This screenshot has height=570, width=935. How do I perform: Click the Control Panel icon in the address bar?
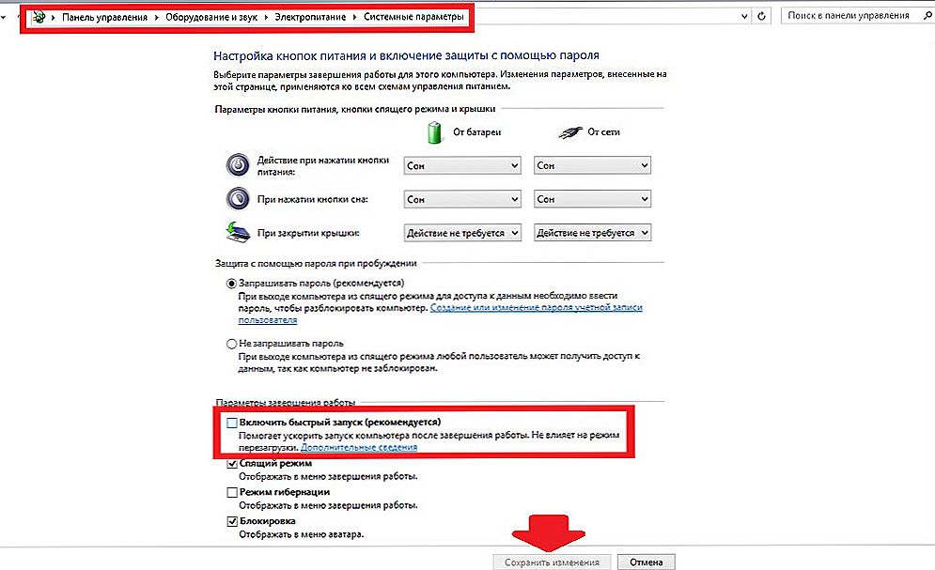[39, 17]
